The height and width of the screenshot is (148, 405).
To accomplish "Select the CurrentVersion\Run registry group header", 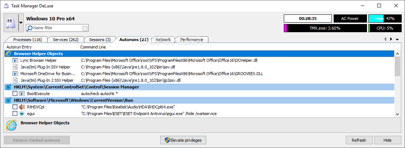I will pyautogui.click(x=199, y=100).
